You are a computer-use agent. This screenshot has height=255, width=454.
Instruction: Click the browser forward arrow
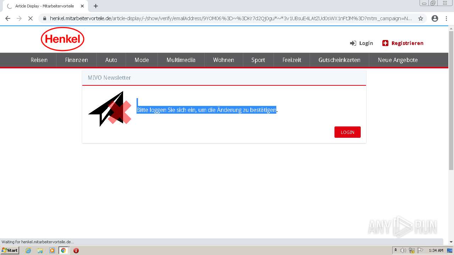(19, 18)
